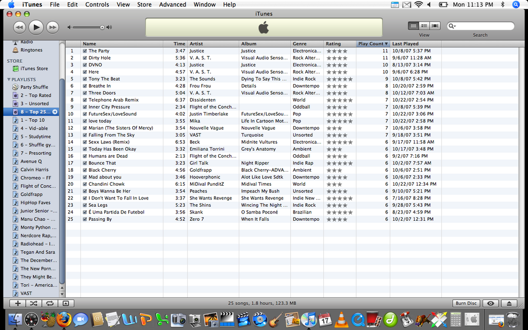Open the search field magnifier dropdown

452,26
